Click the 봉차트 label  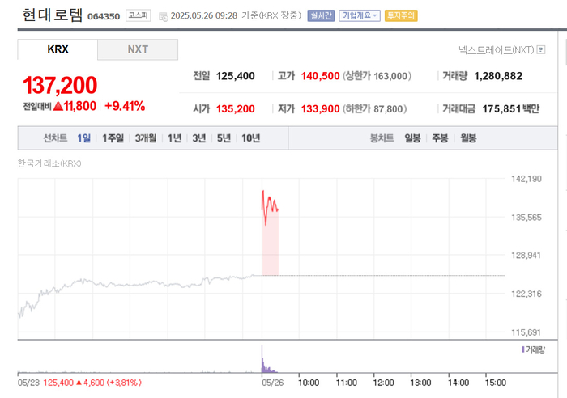click(x=382, y=138)
